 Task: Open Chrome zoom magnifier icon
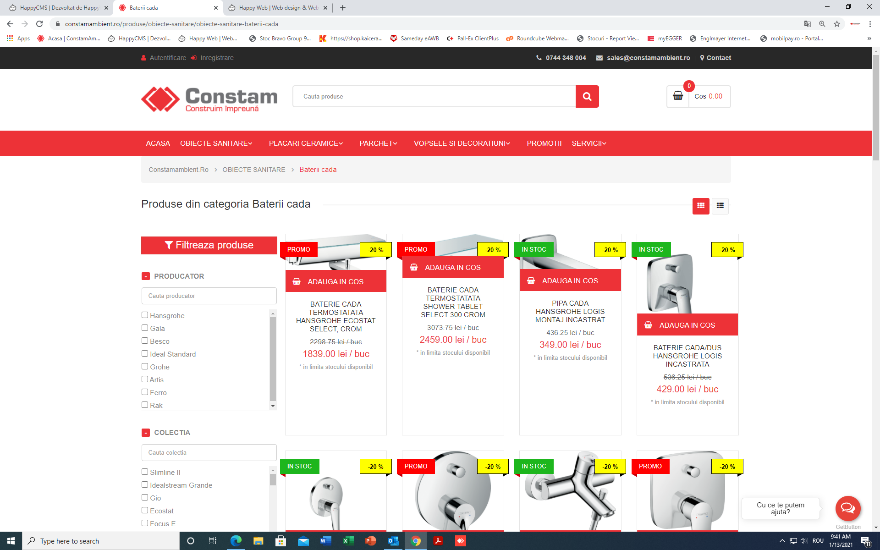click(x=822, y=24)
